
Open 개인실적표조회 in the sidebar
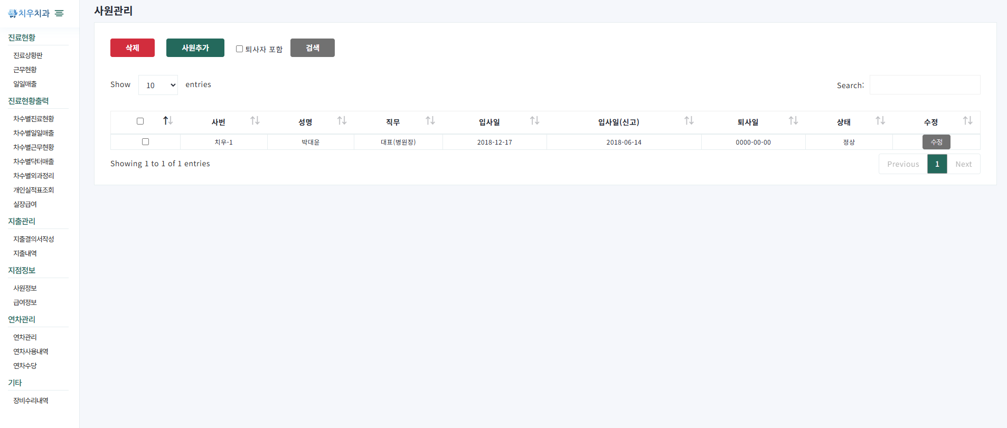click(34, 190)
